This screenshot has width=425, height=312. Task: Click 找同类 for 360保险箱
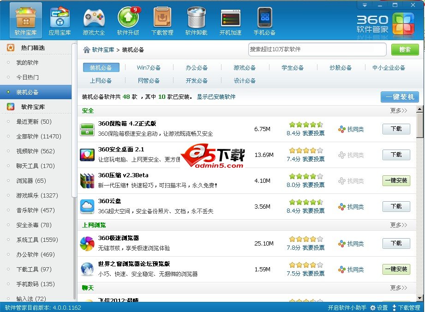click(351, 129)
